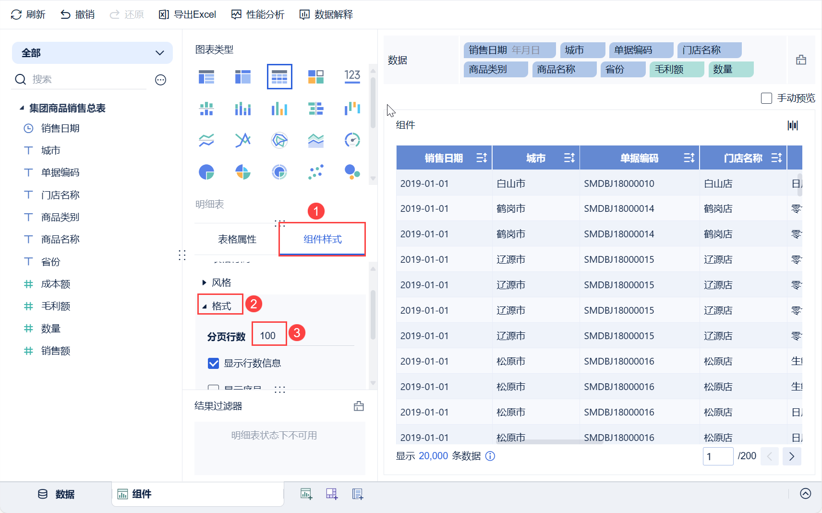This screenshot has height=513, width=822.
Task: Collapse the 格式 section
Action: pyautogui.click(x=205, y=306)
